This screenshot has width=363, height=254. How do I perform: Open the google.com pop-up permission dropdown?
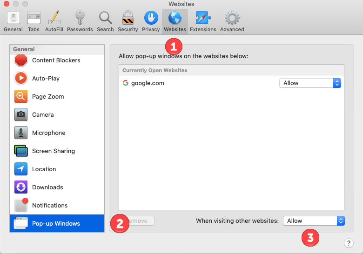click(x=310, y=83)
